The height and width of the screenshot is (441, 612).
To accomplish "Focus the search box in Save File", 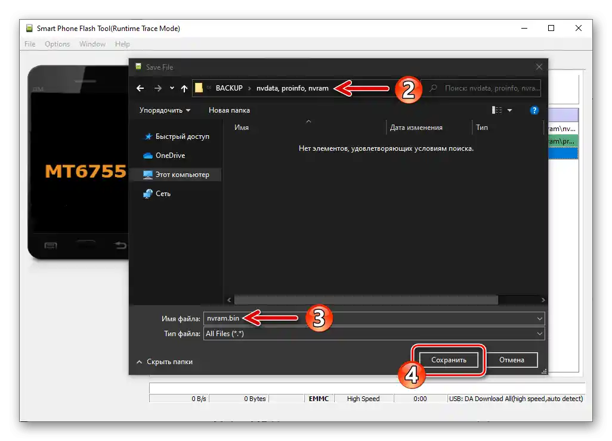I will [481, 88].
